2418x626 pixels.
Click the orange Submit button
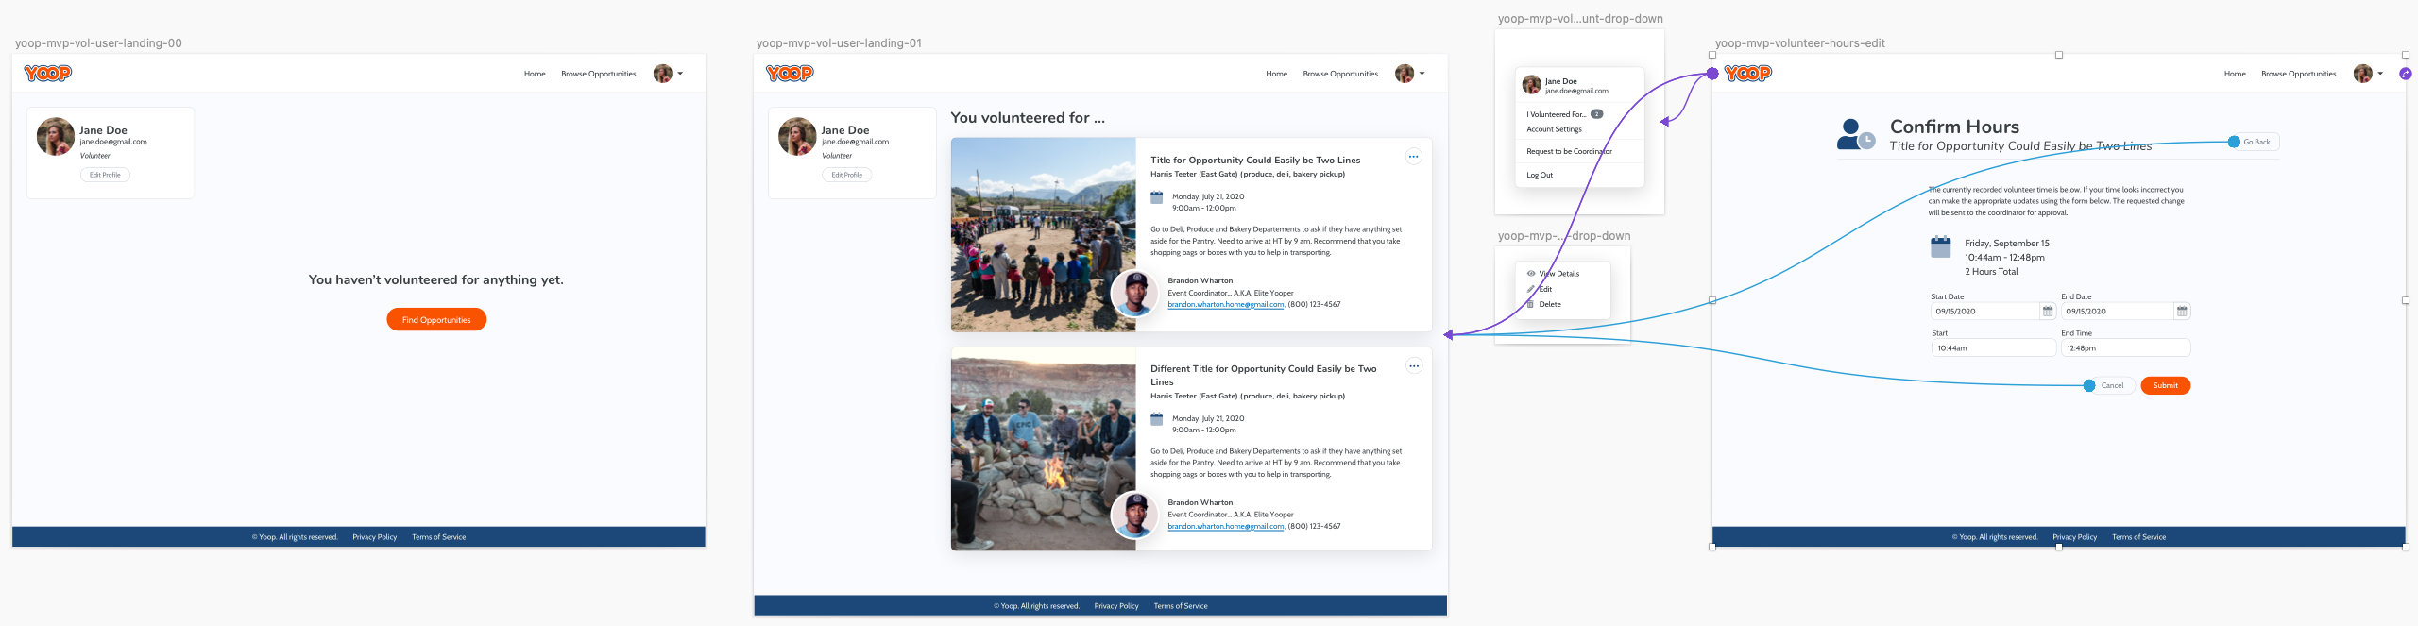(2165, 385)
